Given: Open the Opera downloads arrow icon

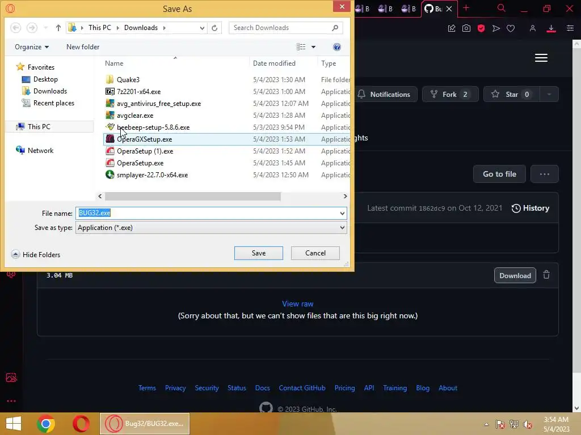Looking at the screenshot, I should pos(551,28).
